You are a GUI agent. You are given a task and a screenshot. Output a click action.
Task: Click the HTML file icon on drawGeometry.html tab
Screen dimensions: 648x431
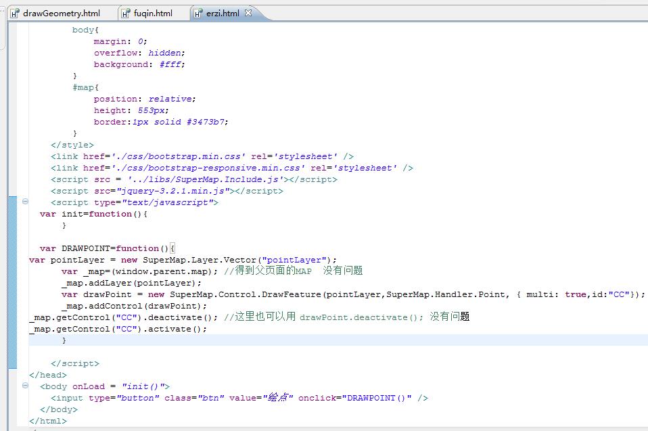point(15,14)
